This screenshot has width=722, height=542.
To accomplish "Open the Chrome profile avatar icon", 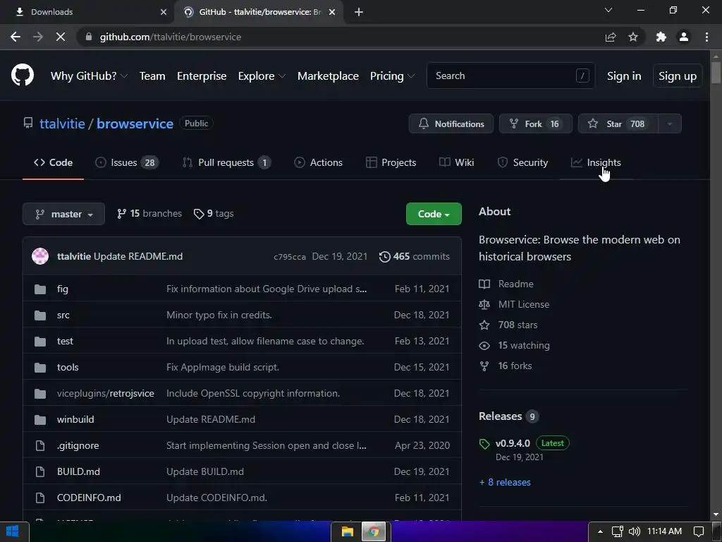I will click(684, 37).
